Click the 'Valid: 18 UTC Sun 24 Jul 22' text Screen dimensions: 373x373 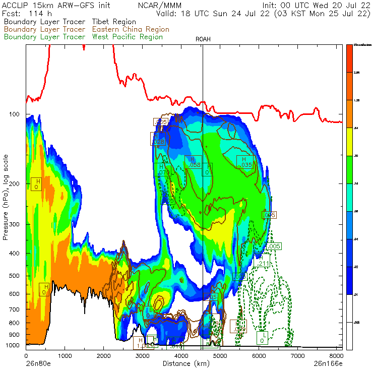(x=213, y=14)
